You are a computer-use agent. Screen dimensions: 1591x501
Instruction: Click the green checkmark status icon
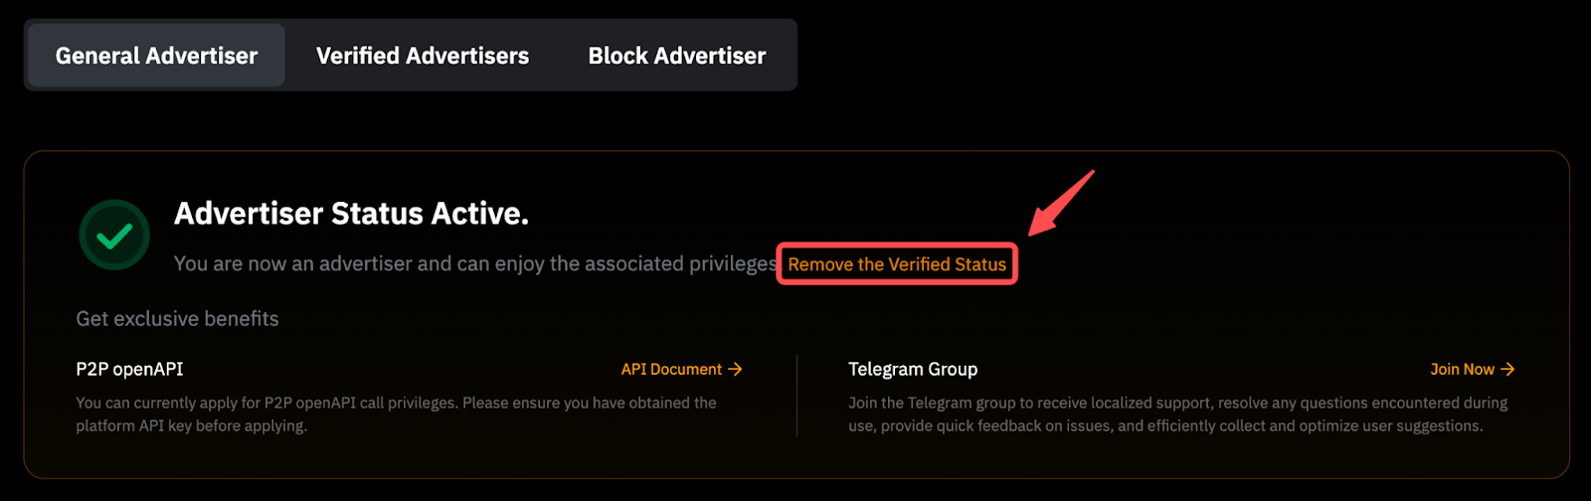(x=114, y=236)
